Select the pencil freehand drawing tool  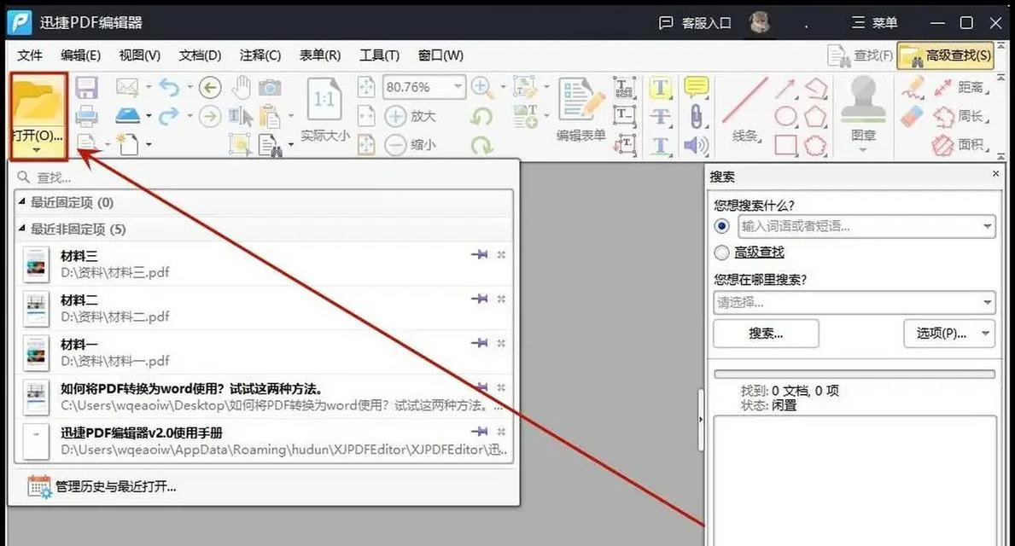(912, 87)
